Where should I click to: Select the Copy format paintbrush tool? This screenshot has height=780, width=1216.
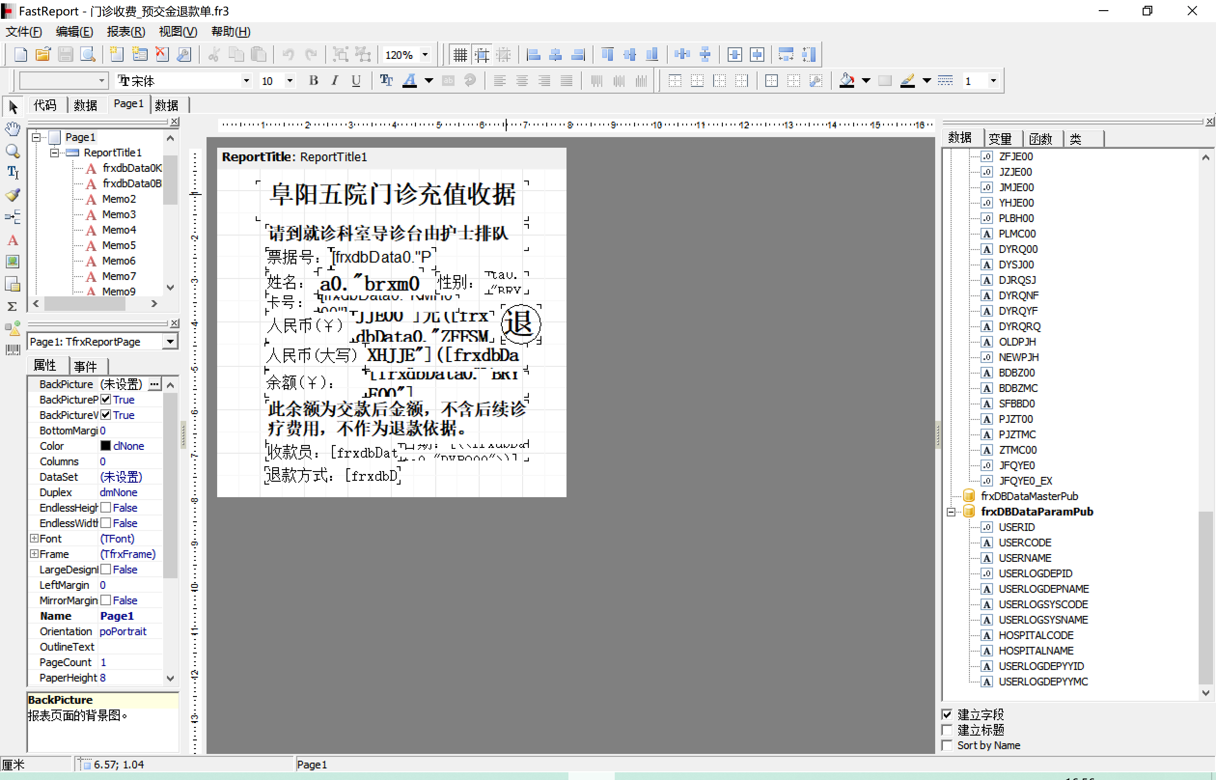(x=13, y=195)
